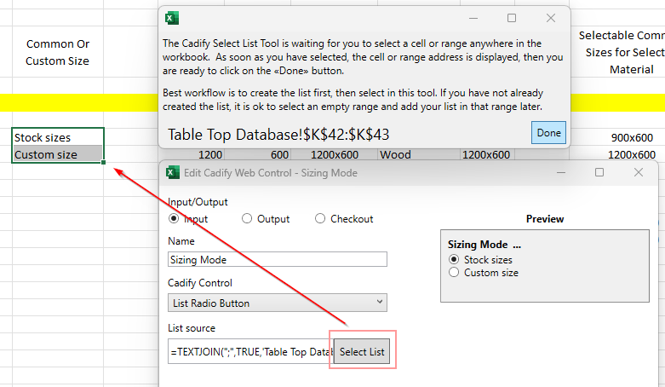The height and width of the screenshot is (387, 665).
Task: Select the Output radio button
Action: pyautogui.click(x=247, y=218)
